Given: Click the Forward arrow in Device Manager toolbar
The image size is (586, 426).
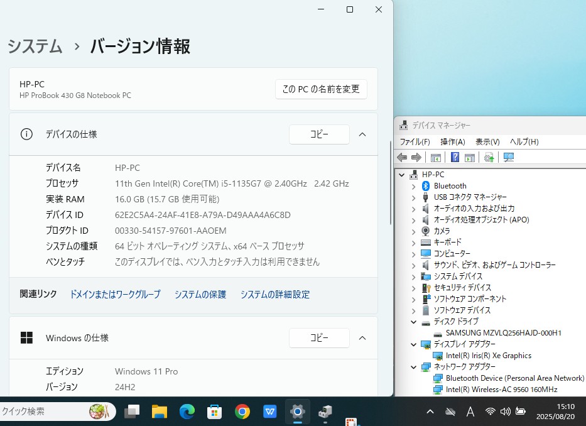Looking at the screenshot, I should (x=416, y=158).
